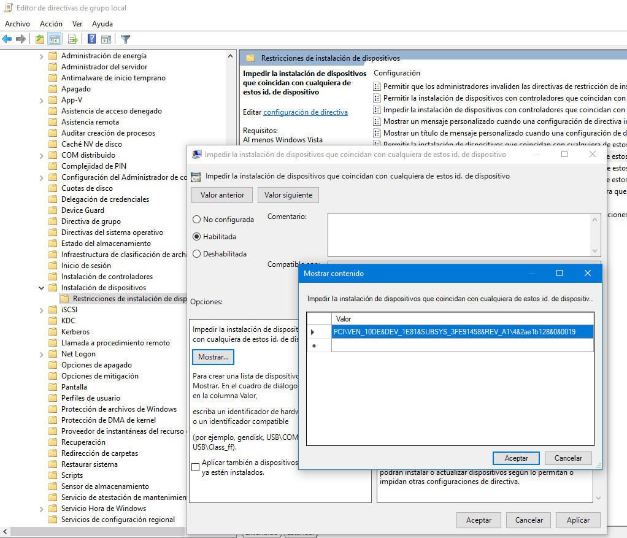Screen dimensions: 627x538
Task: Expand Servicio Hora de Windows node
Action: click(41, 509)
